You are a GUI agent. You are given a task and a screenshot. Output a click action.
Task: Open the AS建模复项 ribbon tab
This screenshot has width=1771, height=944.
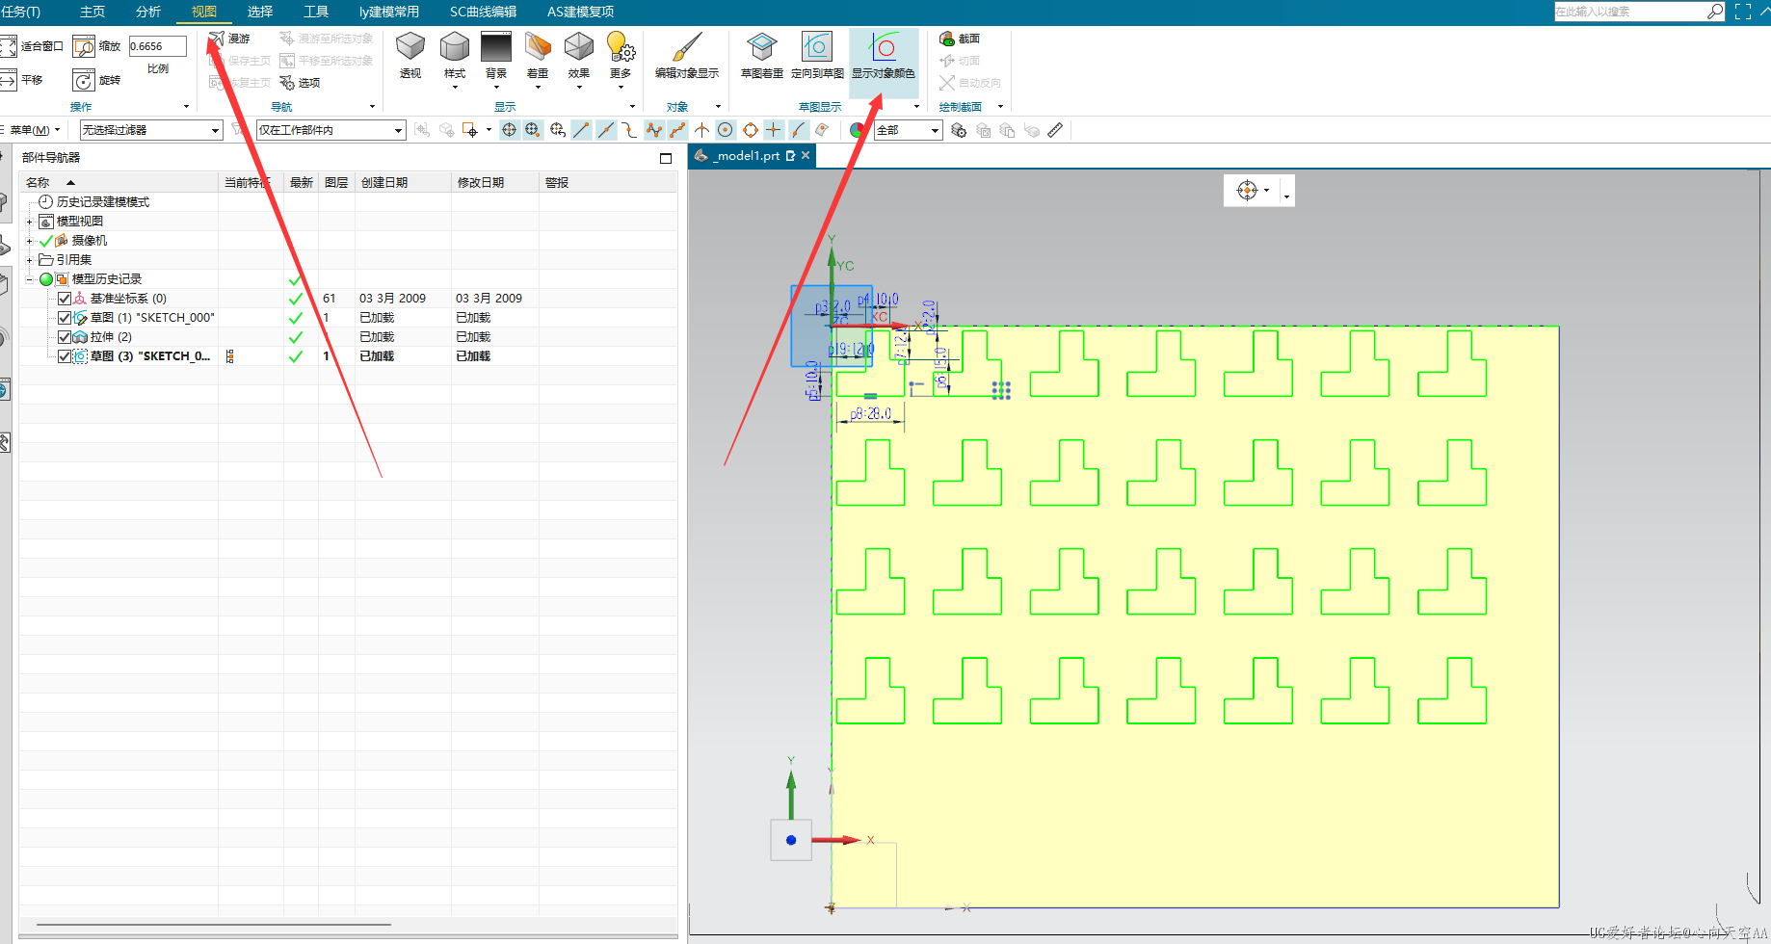click(580, 12)
